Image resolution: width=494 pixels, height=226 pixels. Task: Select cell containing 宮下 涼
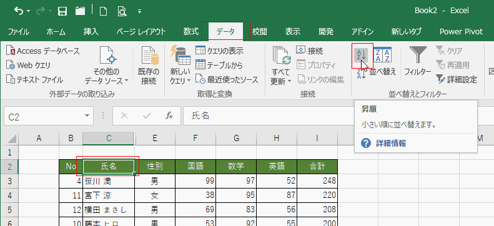pyautogui.click(x=109, y=195)
